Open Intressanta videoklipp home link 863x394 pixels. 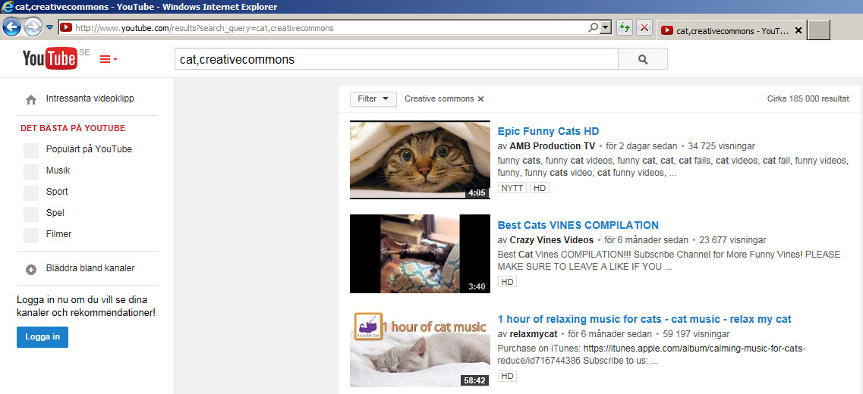pos(90,99)
